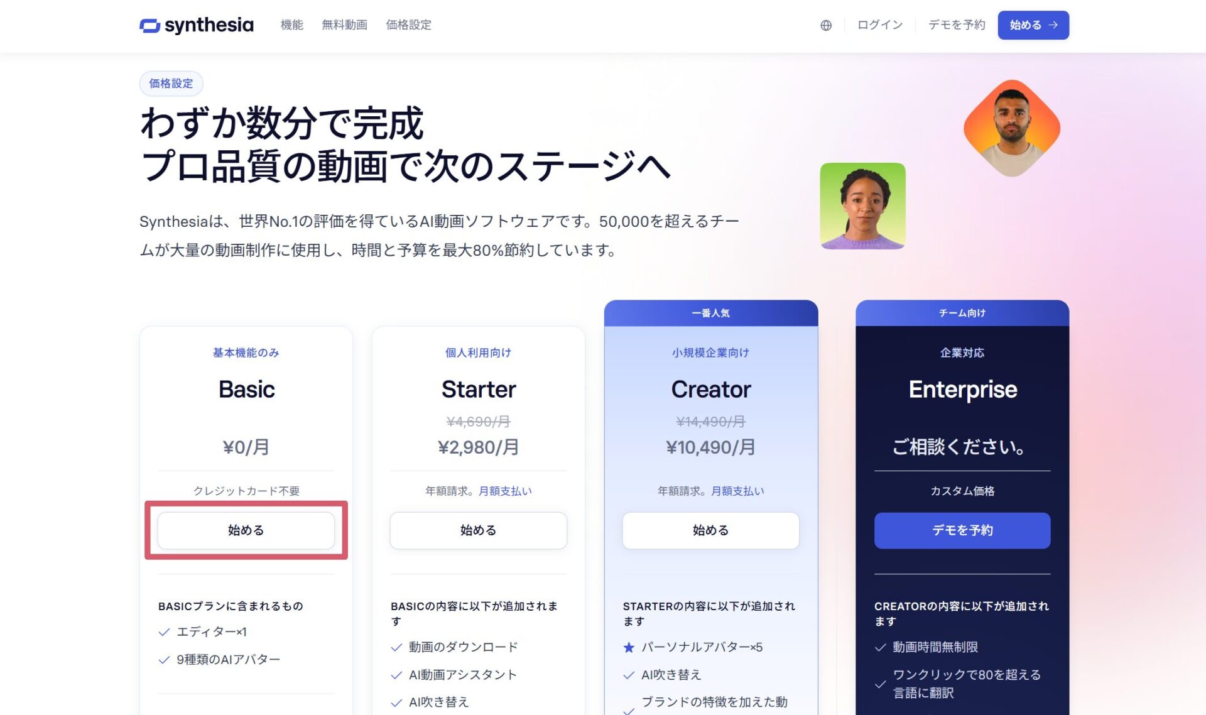Image resolution: width=1206 pixels, height=715 pixels.
Task: Click the 動画時間無制限 feature
Action: click(935, 647)
